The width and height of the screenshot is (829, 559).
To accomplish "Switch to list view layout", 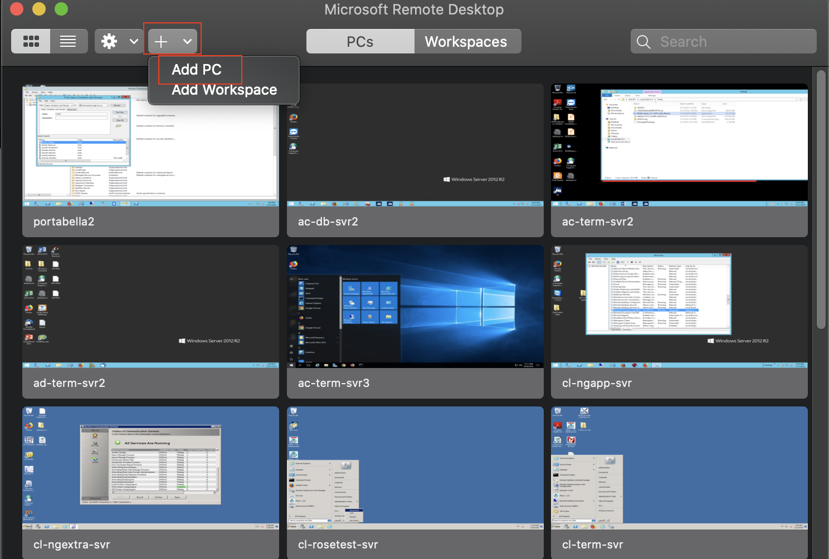I will point(69,41).
